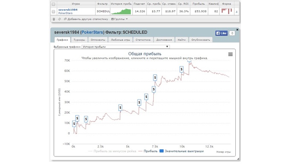The image size is (299, 168).
Task: Click the $ win marker just above 20K
Action: tap(120, 108)
